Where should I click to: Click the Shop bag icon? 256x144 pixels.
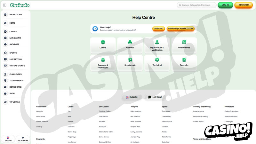[5, 93]
